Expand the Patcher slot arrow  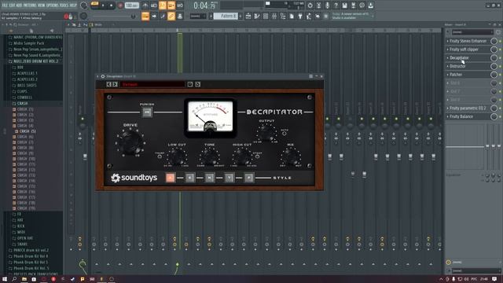[448, 75]
